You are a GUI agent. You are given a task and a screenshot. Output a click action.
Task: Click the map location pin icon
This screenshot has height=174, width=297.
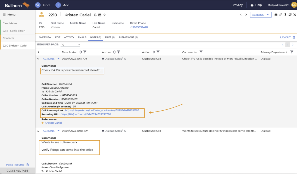point(104,15)
